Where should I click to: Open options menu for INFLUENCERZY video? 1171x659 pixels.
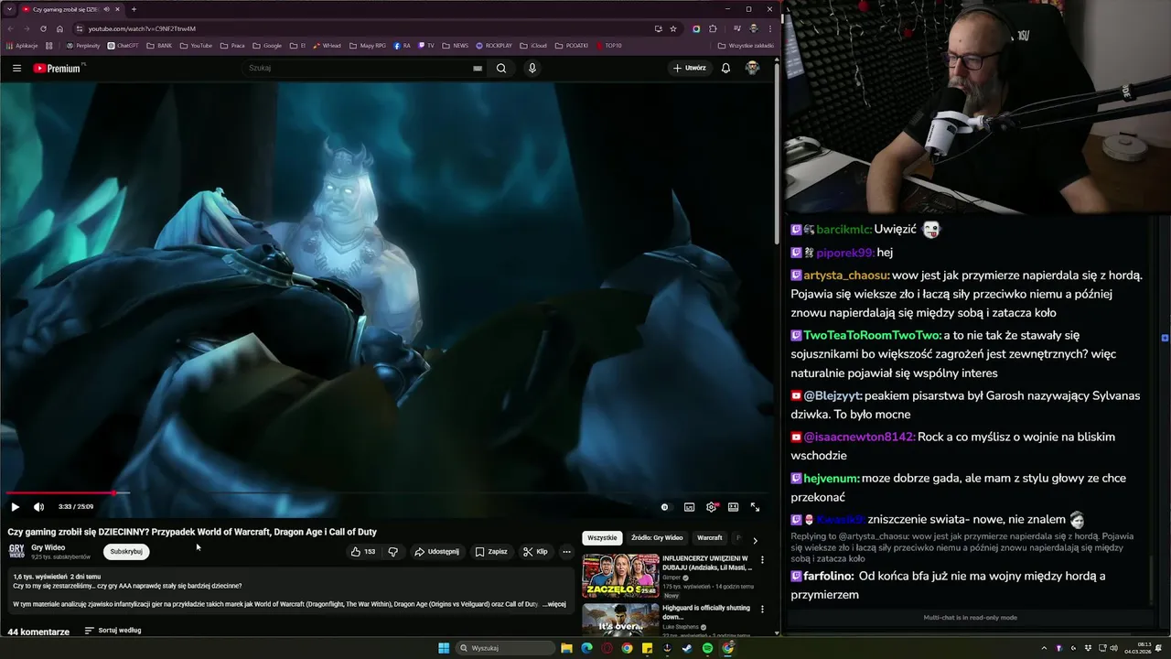[763, 558]
